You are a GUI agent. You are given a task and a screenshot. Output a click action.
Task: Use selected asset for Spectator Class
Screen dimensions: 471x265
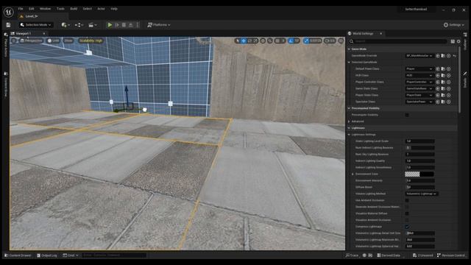point(438,102)
